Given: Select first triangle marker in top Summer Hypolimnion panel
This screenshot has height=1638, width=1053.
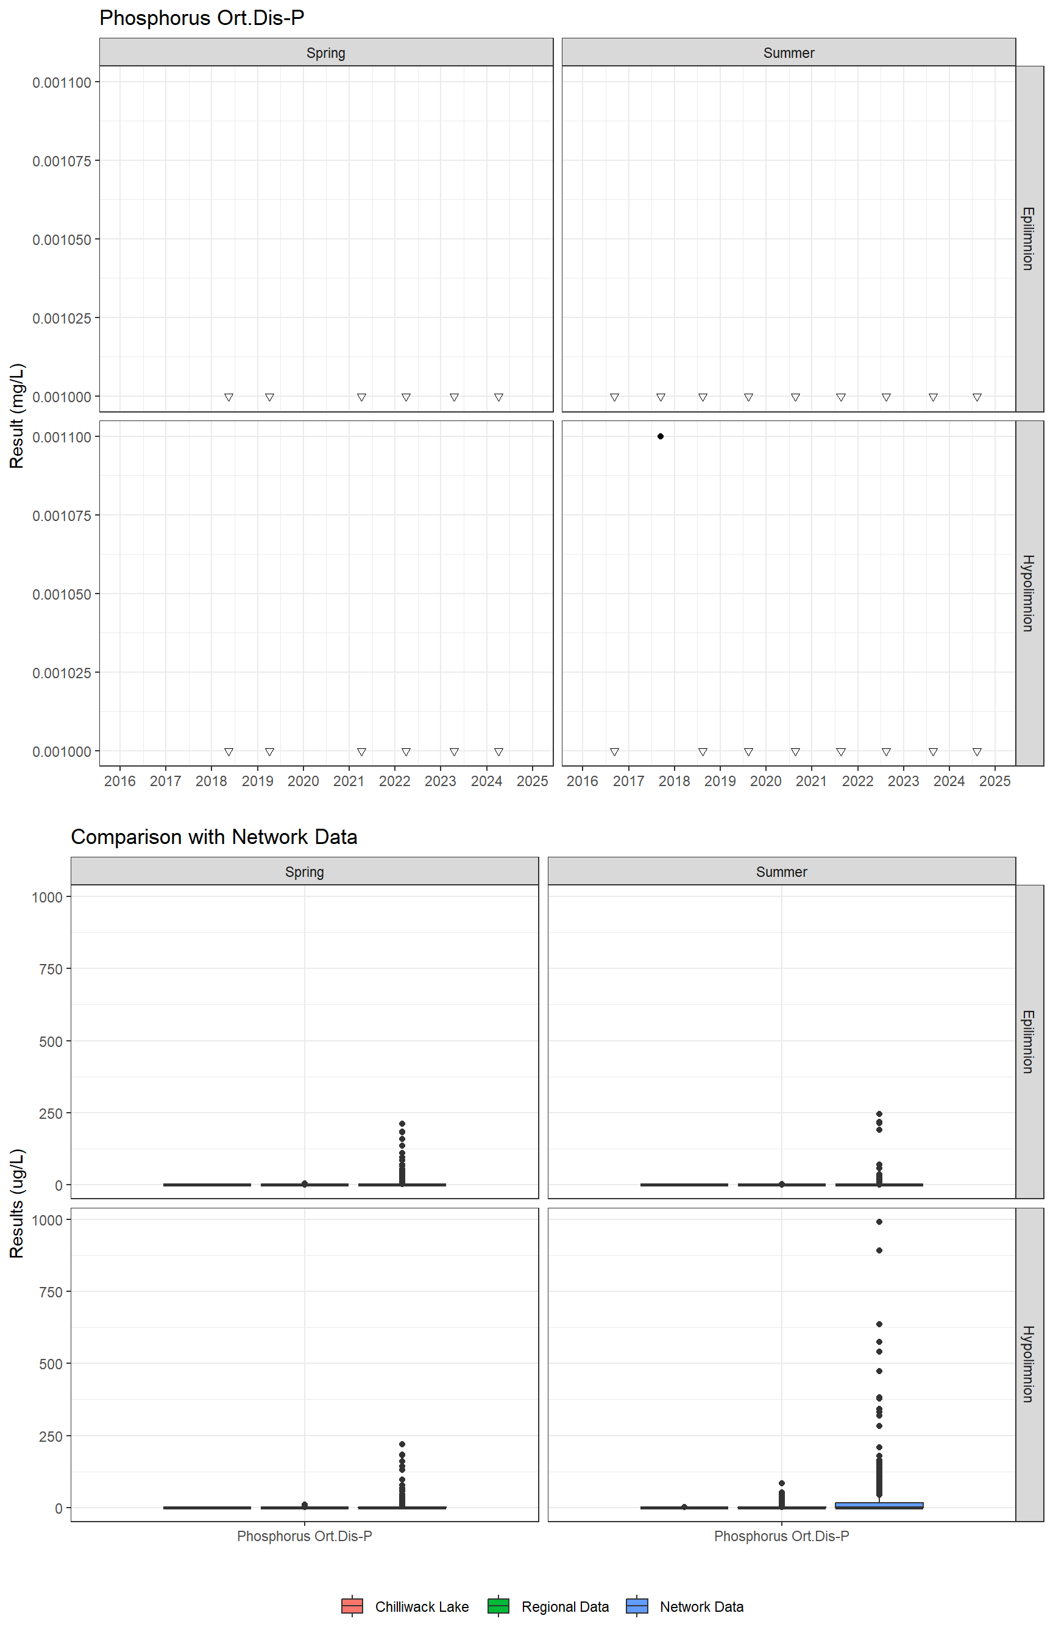Looking at the screenshot, I should 614,752.
